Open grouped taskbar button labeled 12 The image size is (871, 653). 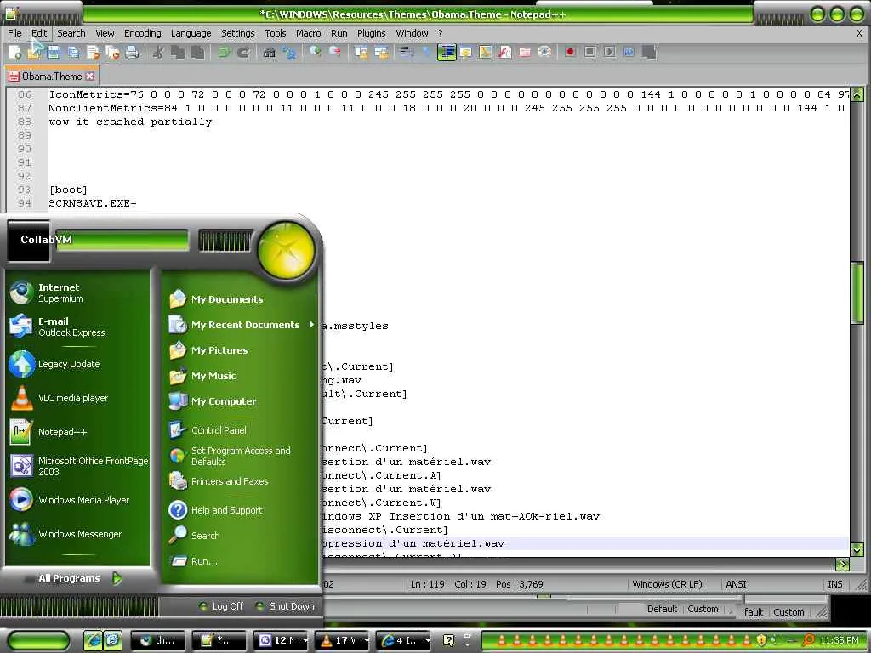282,640
